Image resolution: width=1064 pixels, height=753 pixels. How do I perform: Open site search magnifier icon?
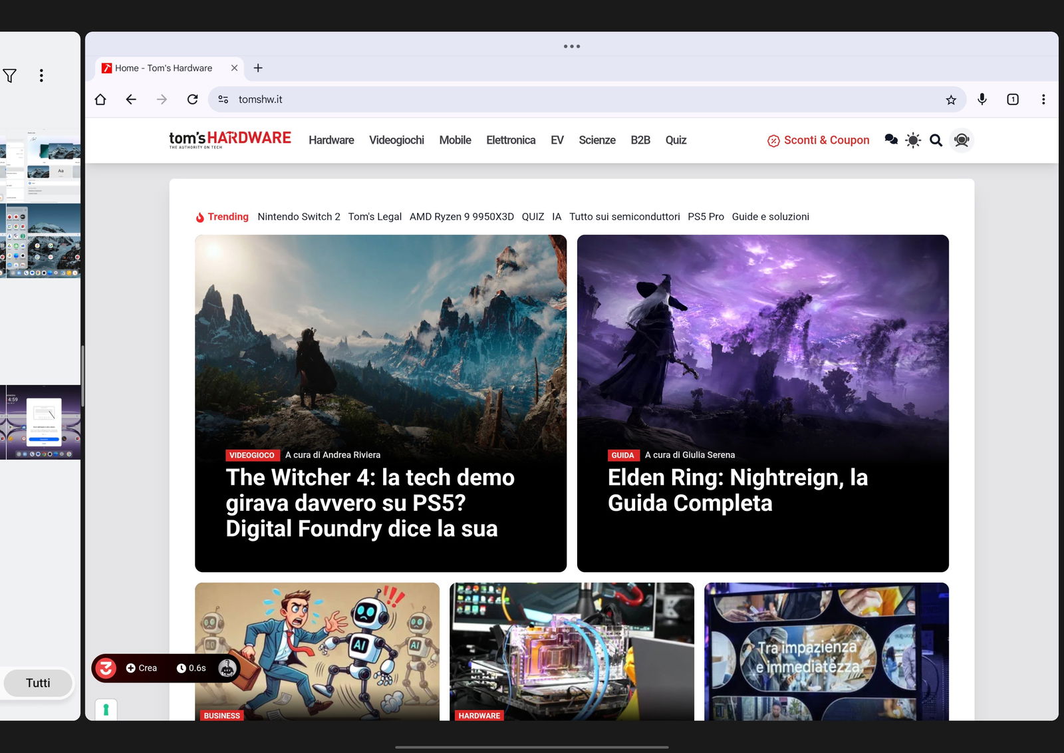click(x=936, y=140)
